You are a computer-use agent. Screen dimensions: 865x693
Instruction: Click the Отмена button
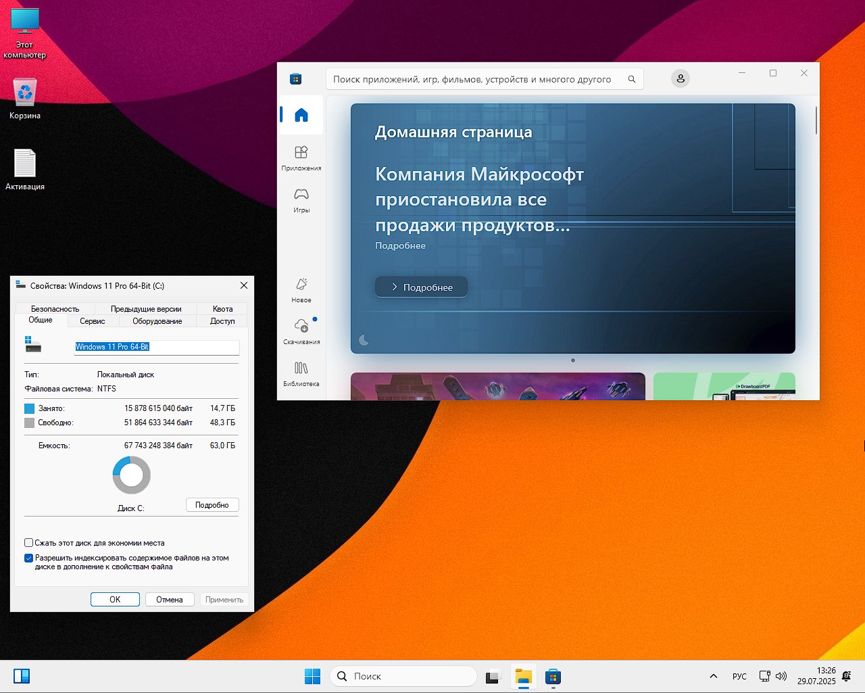170,600
